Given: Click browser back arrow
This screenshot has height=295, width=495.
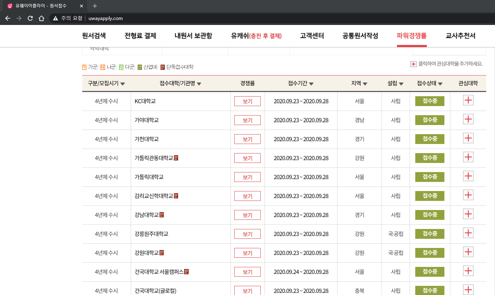Looking at the screenshot, I should click(x=8, y=18).
